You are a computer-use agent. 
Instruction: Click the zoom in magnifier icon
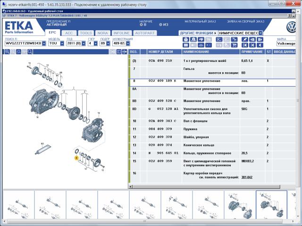pyautogui.click(x=7, y=51)
